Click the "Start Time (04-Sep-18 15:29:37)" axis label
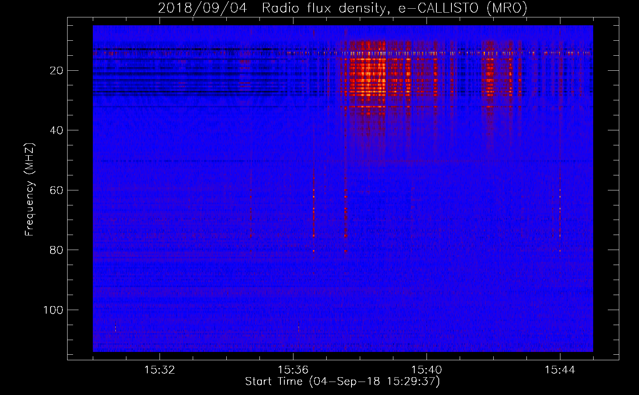 (342, 382)
